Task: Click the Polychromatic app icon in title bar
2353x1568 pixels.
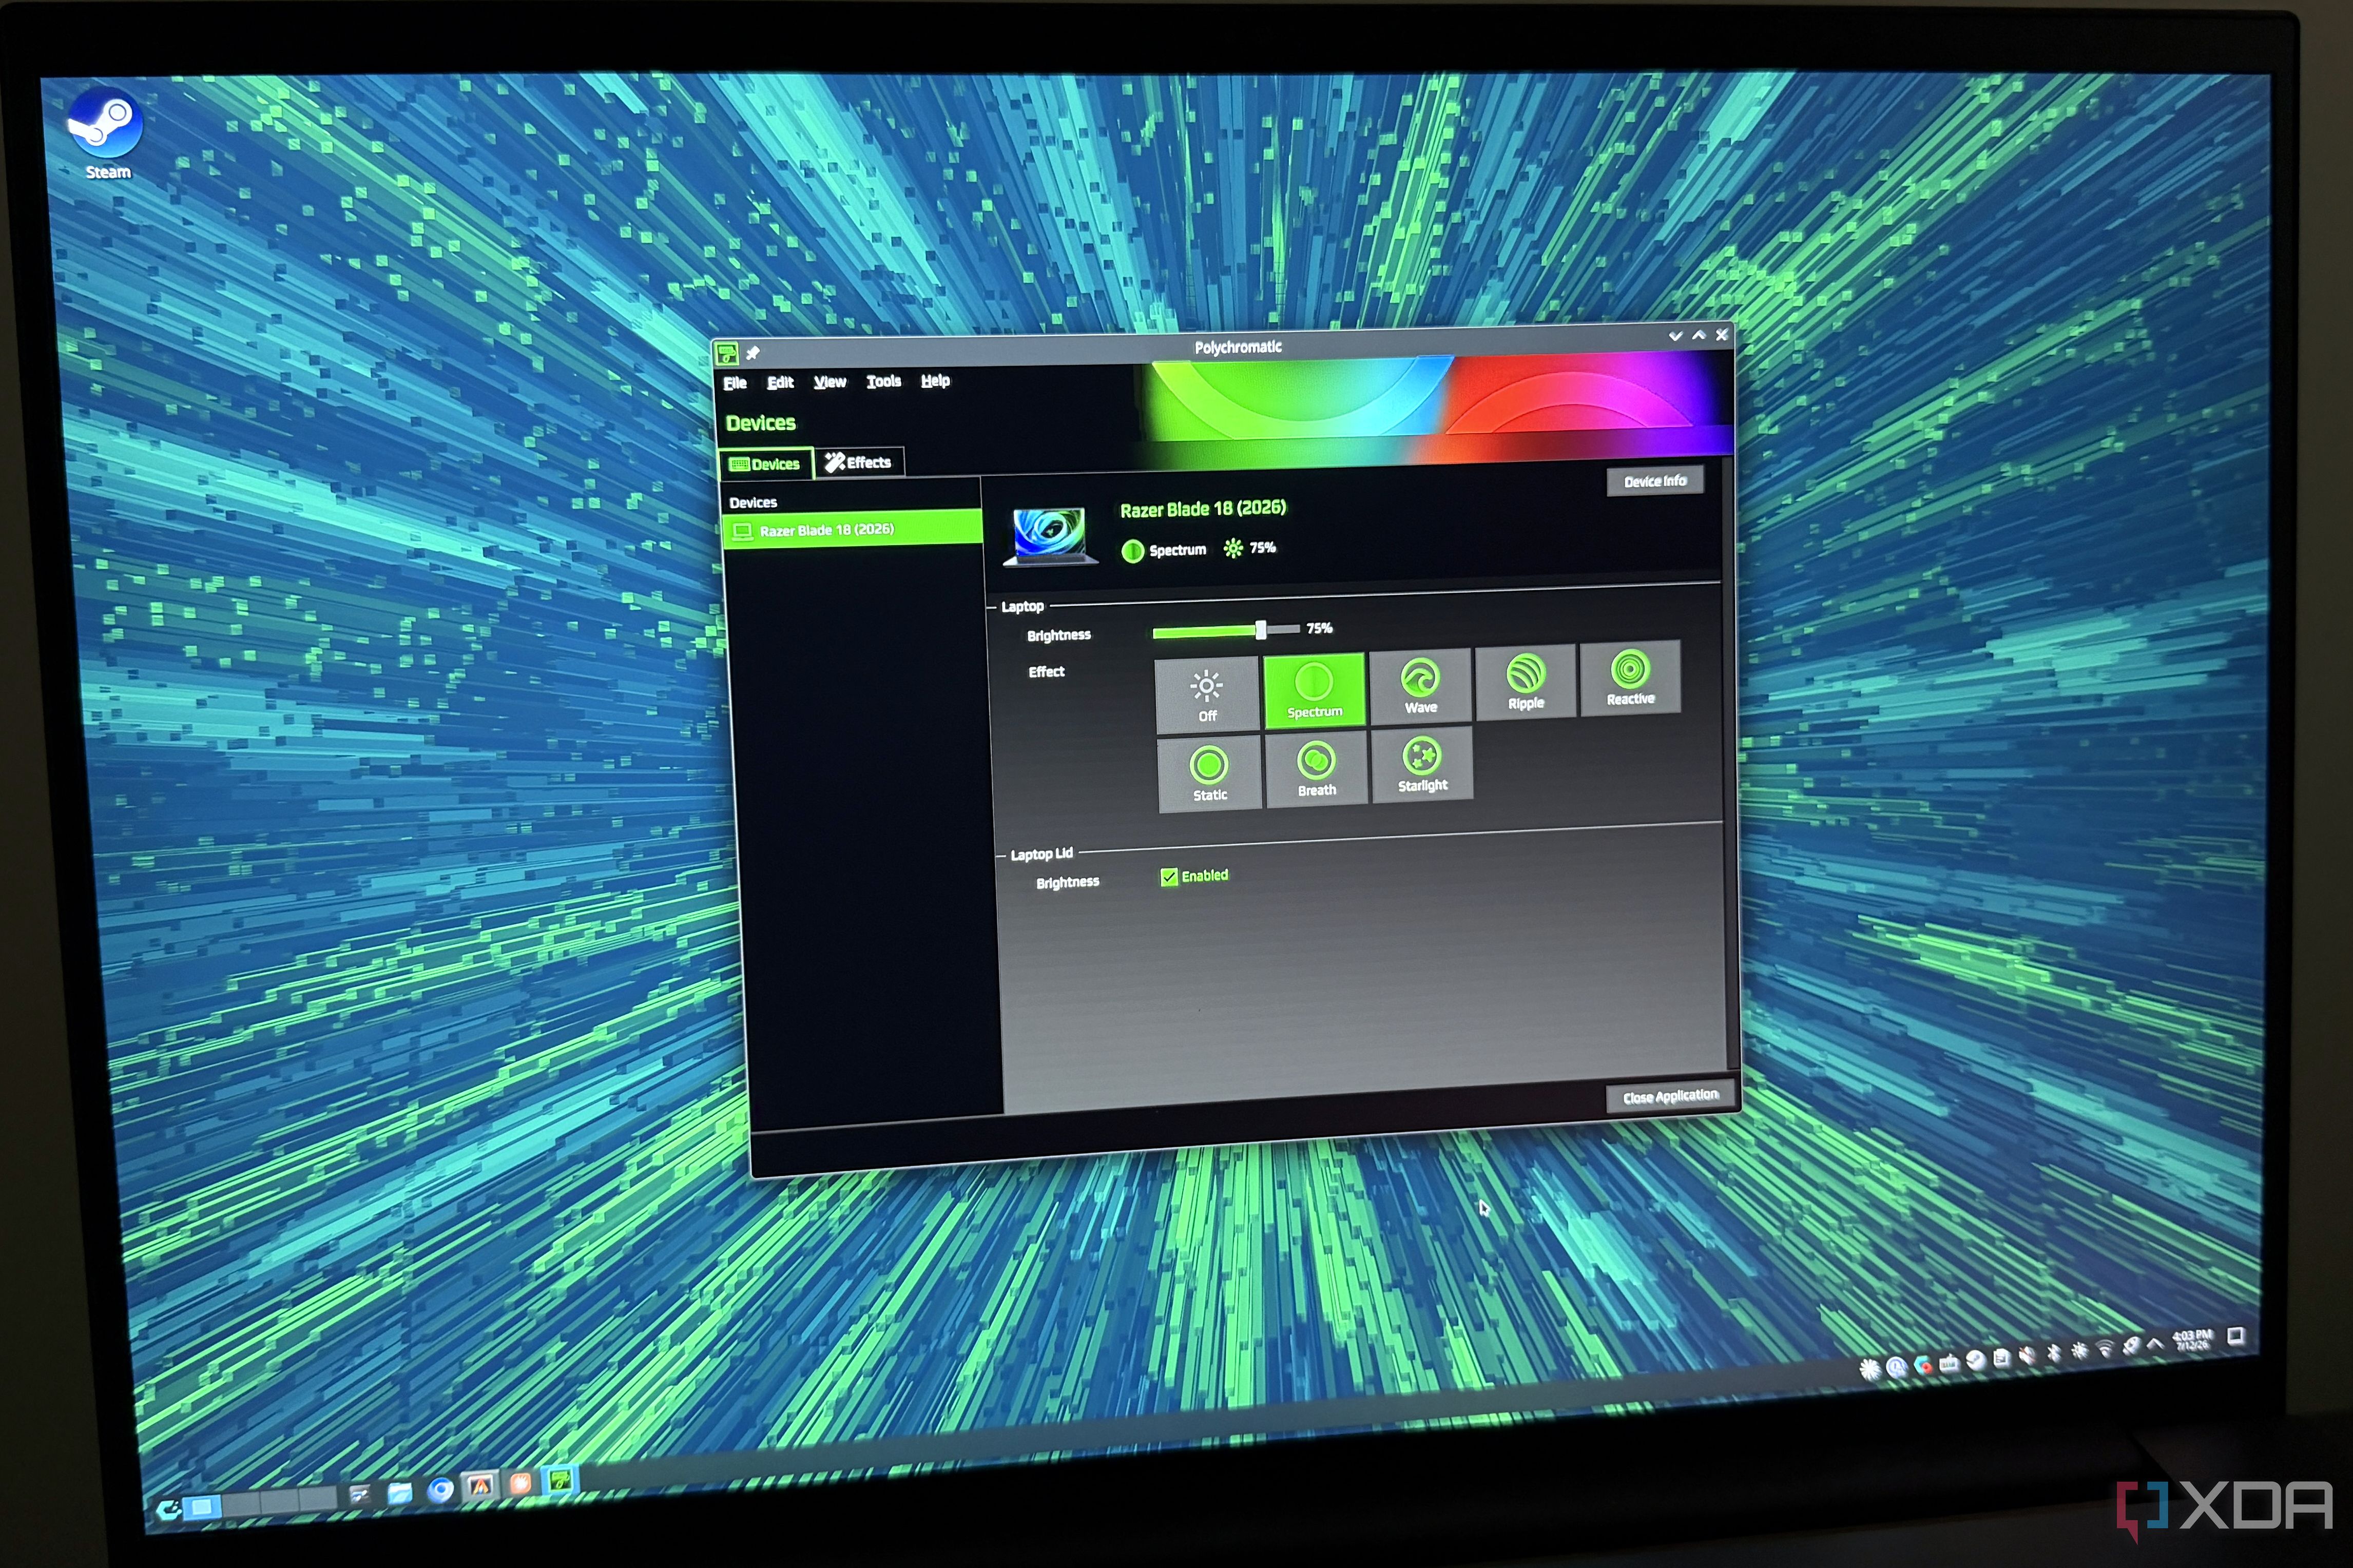Action: pyautogui.click(x=727, y=354)
